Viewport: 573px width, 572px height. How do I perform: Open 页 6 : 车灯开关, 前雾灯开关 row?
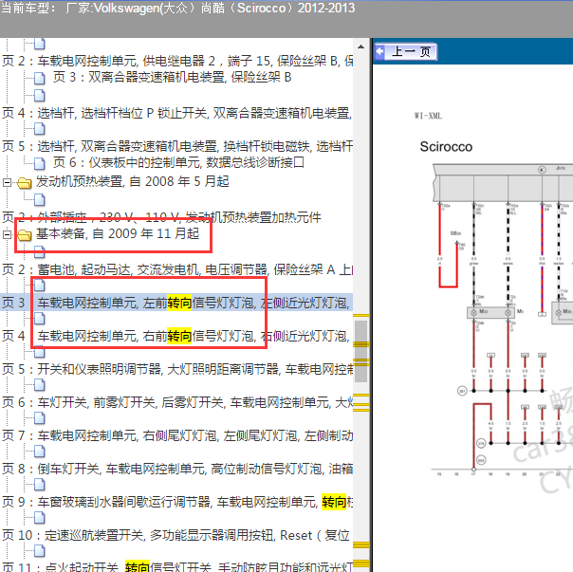pyautogui.click(x=177, y=402)
